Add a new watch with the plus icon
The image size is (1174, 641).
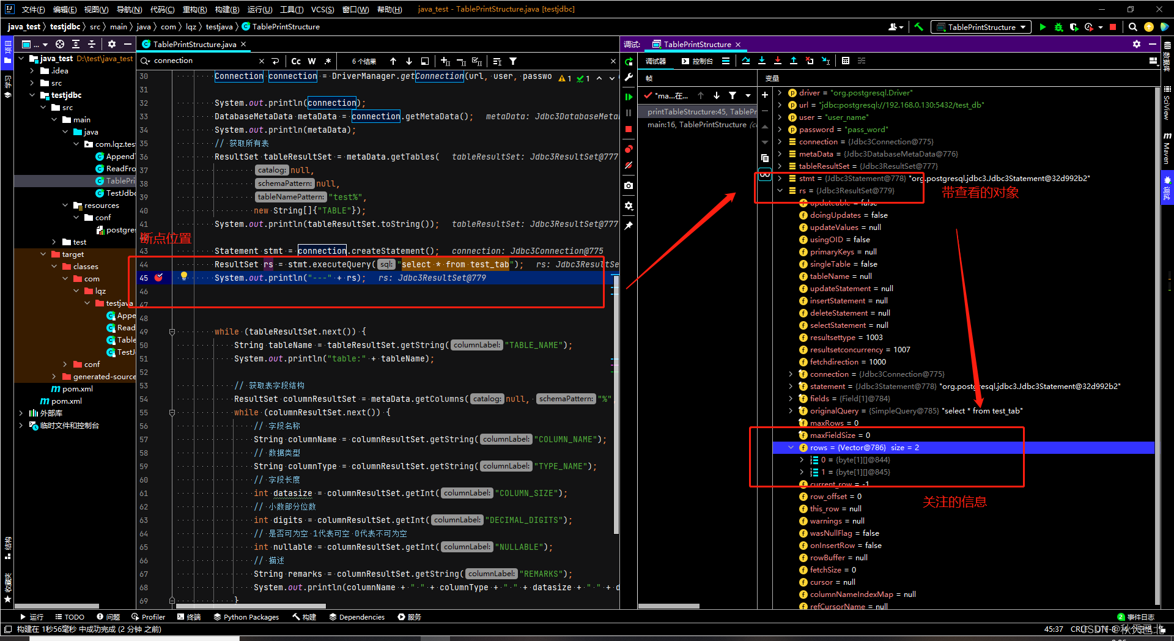click(765, 95)
